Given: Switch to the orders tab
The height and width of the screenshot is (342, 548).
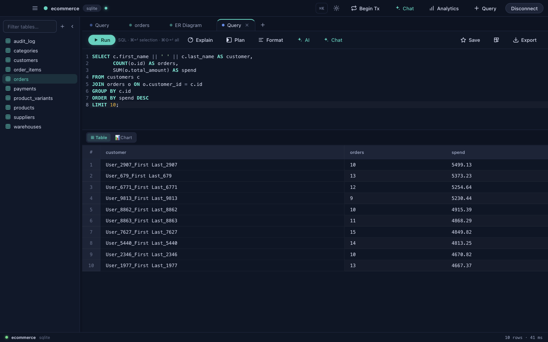Looking at the screenshot, I should point(139,25).
